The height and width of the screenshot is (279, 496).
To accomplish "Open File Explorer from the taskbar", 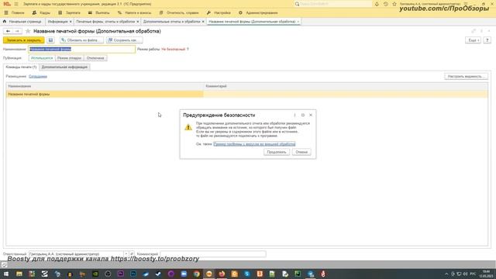I will 19,274.
